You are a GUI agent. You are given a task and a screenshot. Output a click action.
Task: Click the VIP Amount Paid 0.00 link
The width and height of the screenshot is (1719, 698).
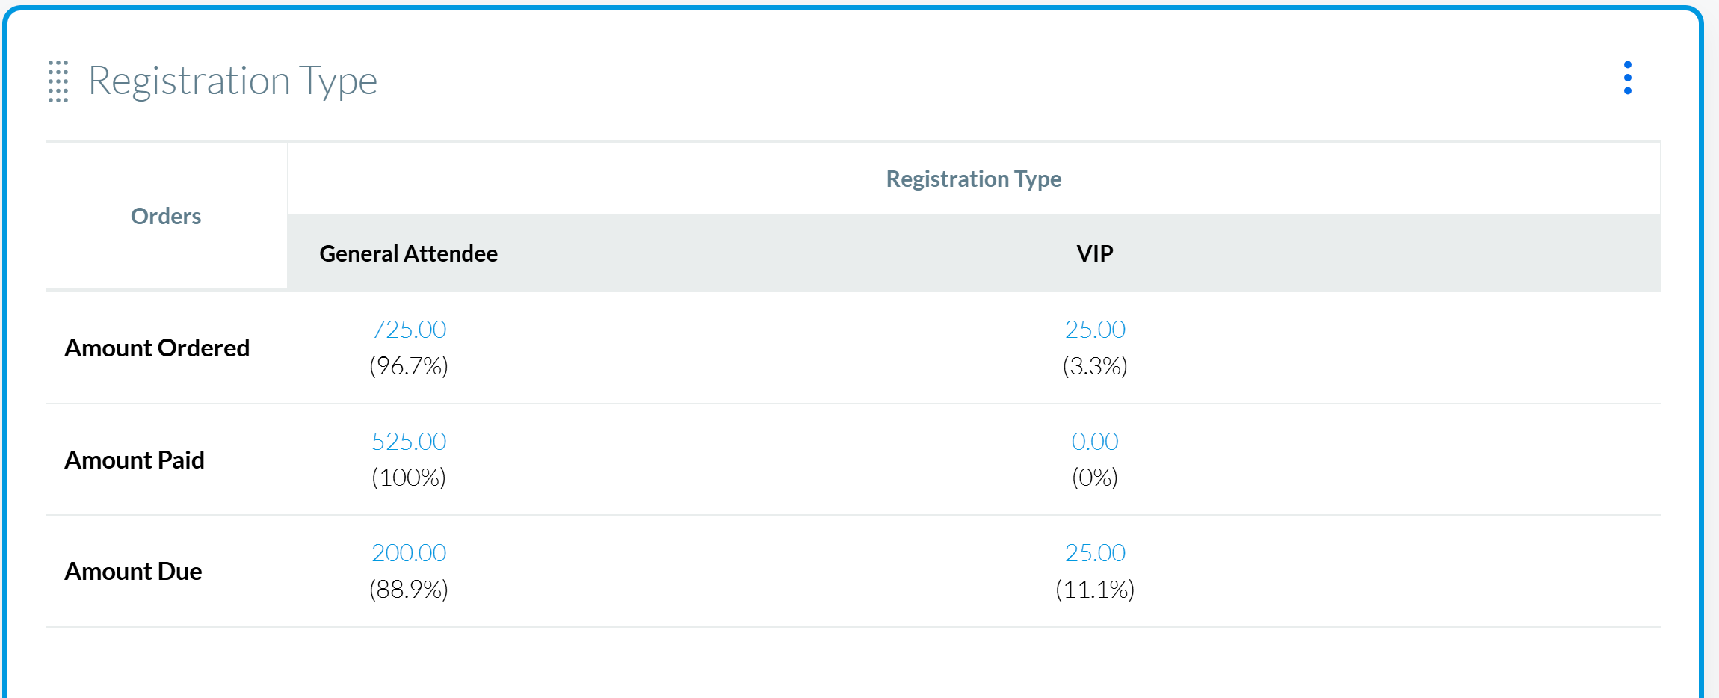tap(1095, 442)
